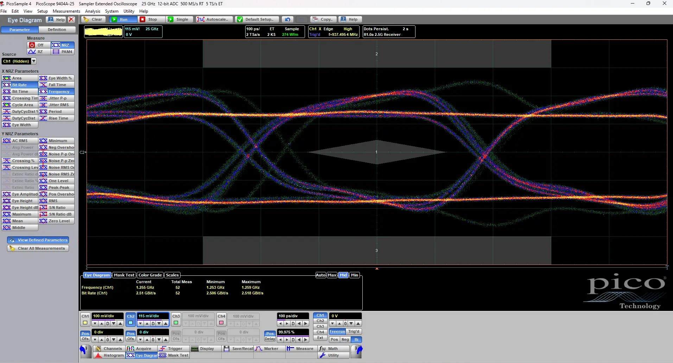Open the Display menu

[206, 349]
